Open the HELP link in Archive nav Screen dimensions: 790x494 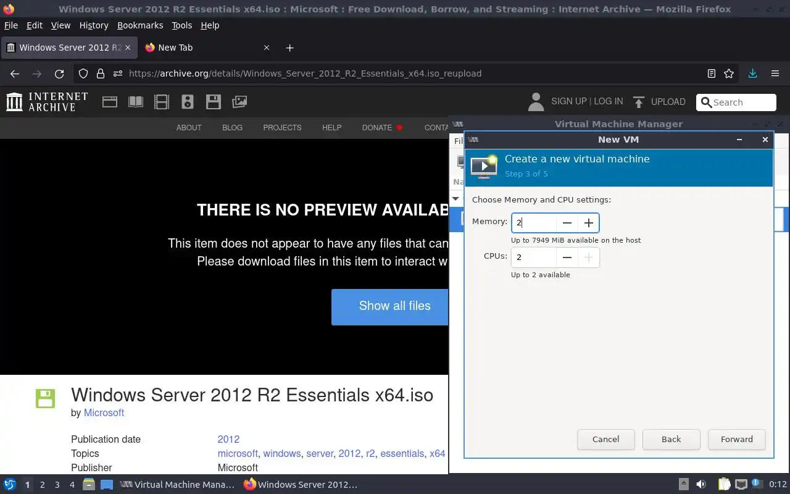pos(331,128)
